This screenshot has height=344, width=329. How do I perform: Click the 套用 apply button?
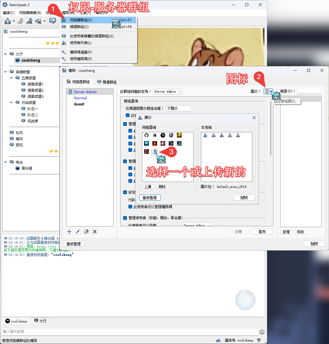pyautogui.click(x=262, y=232)
